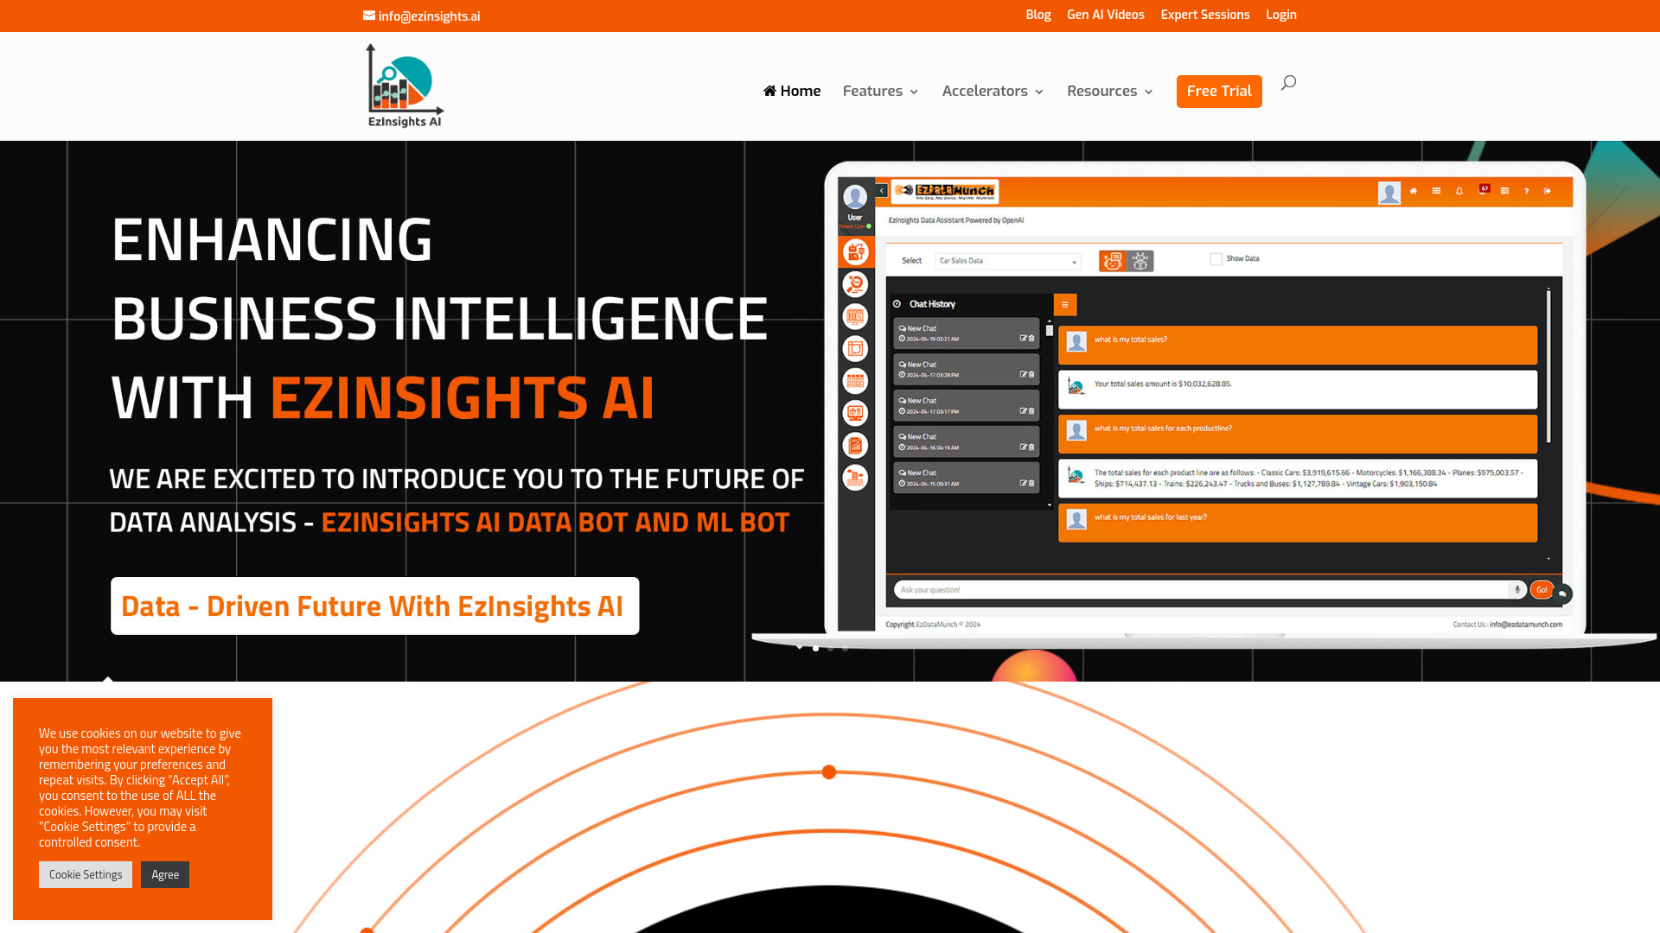Click the EzInsights AI logo icon
The image size is (1660, 933).
[x=404, y=86]
